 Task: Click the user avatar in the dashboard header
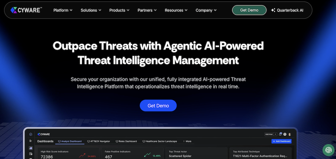[290, 134]
